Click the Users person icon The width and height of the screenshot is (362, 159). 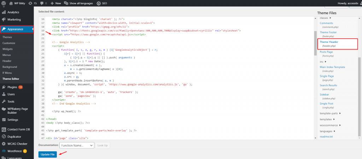4,94
